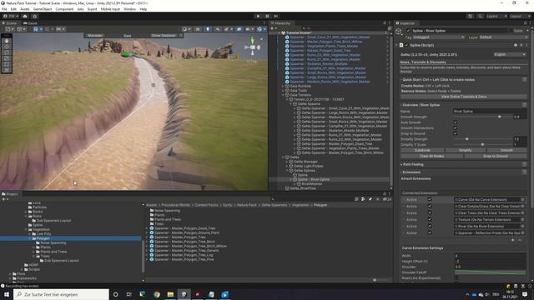Click the Clear All Nodes button
Image resolution: width=534 pixels, height=300 pixels.
[431, 156]
